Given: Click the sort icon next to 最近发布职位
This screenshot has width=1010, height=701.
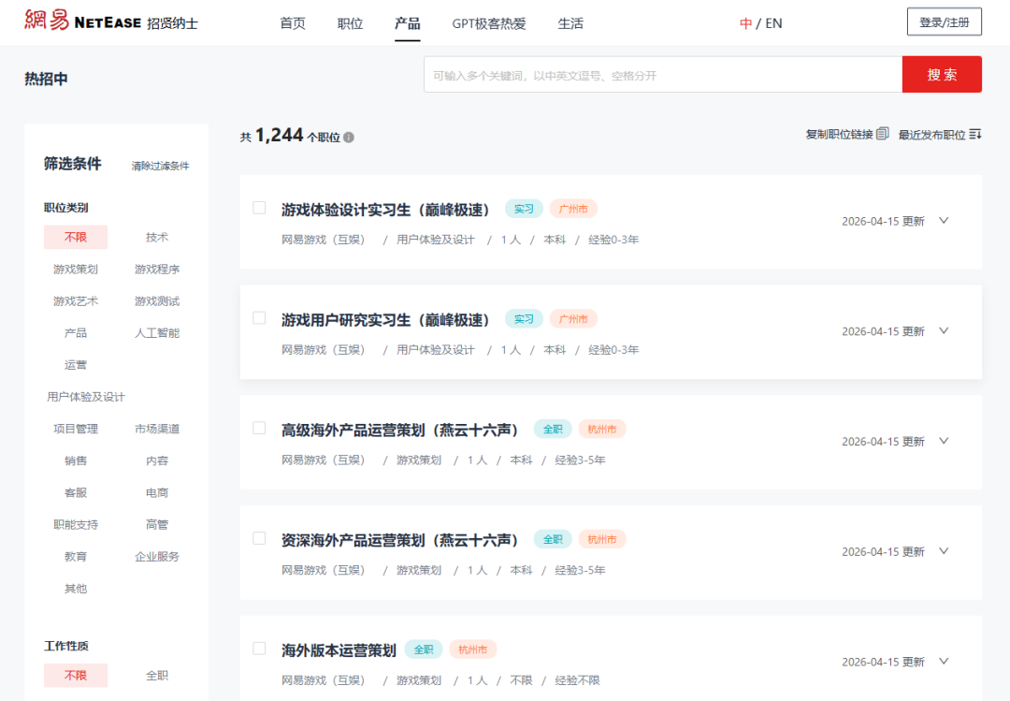Looking at the screenshot, I should click(975, 134).
